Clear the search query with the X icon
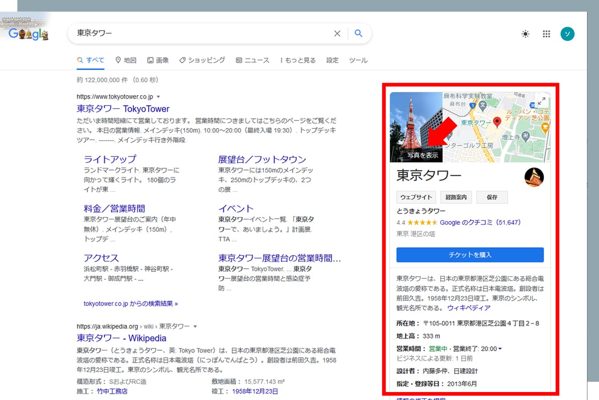Screen dimensions: 599x400 coord(337,33)
